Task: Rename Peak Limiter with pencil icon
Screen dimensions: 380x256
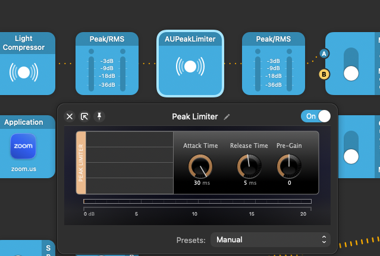Action: [x=227, y=117]
